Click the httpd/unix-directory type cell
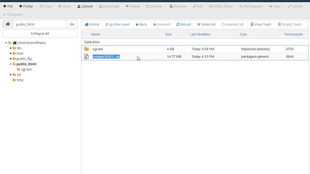 255,49
